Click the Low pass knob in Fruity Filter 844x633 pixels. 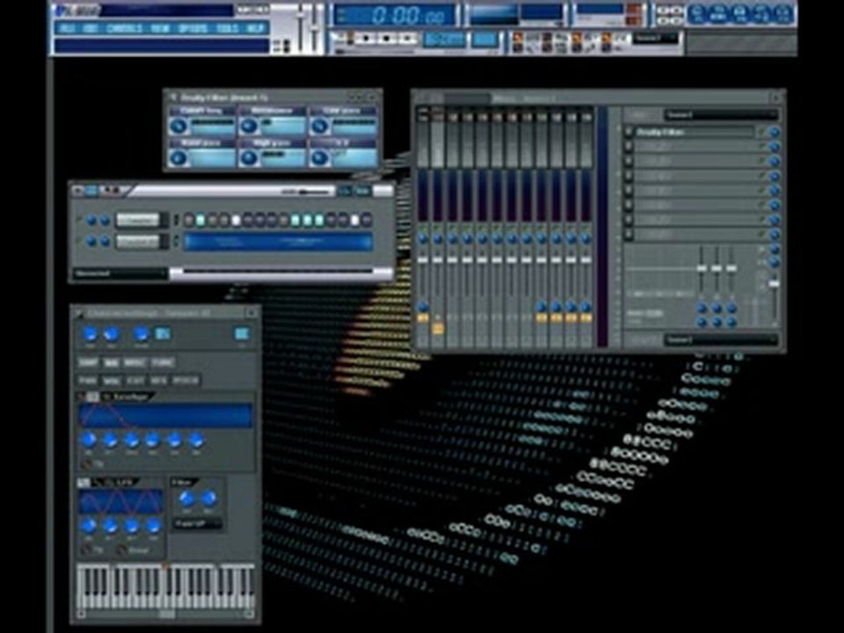[x=319, y=126]
